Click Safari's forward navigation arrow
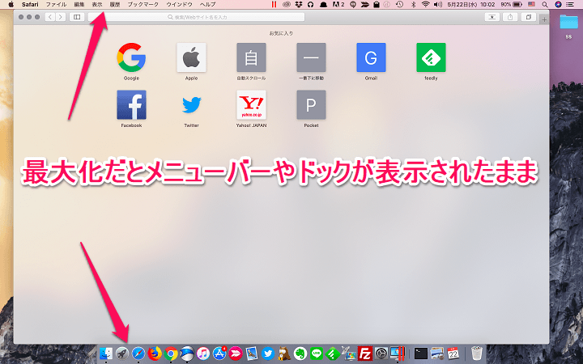583x364 pixels. 61,17
